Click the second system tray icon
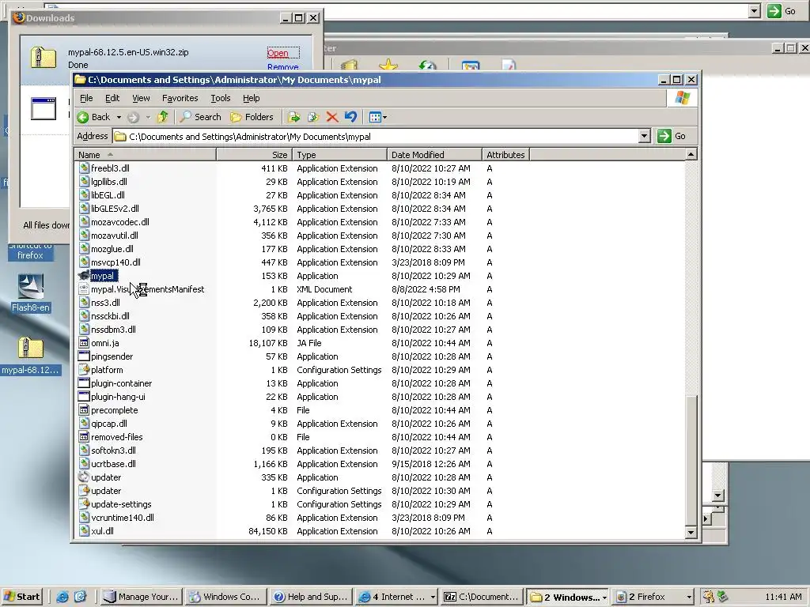Image resolution: width=810 pixels, height=607 pixels. click(723, 597)
